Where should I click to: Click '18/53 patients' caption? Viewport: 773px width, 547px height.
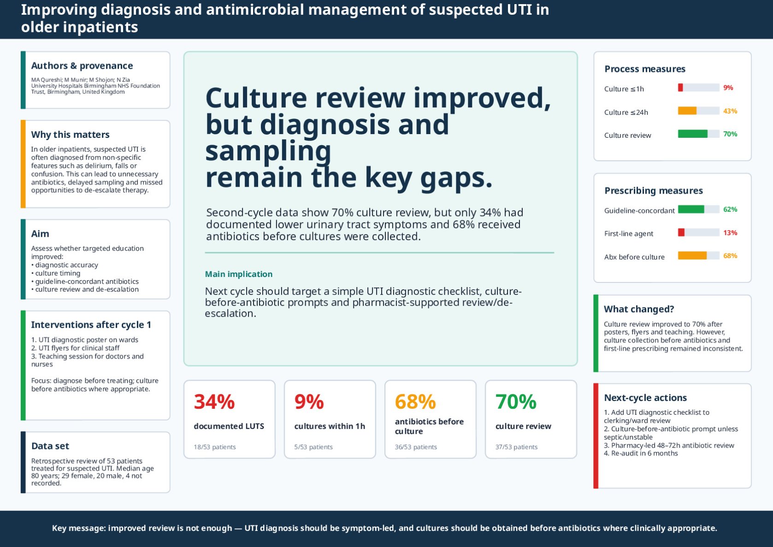(215, 447)
